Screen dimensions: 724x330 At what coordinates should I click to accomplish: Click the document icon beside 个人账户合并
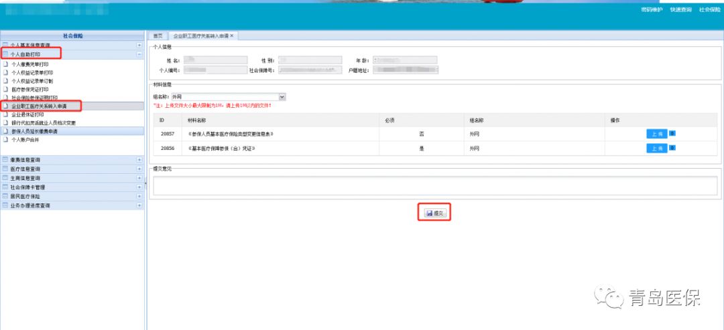(x=5, y=140)
